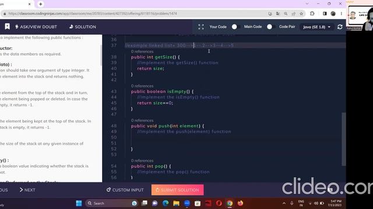Click '0 references' above the isEmpty method
This screenshot has height=209, width=373.
coord(142,86)
